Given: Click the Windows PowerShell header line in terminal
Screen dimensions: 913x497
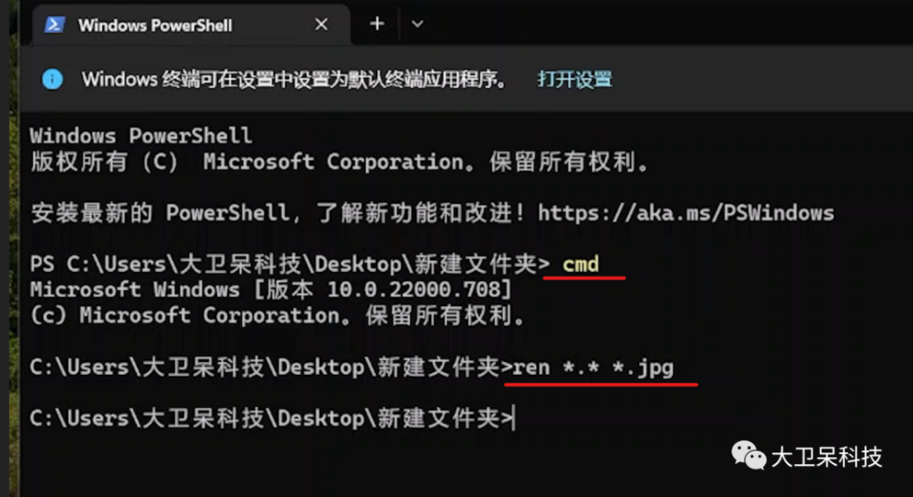Looking at the screenshot, I should point(141,136).
